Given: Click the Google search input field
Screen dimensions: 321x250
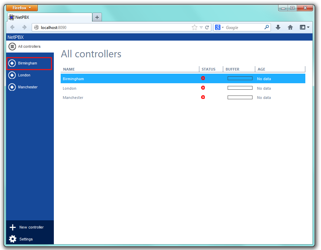Looking at the screenshot, I should click(244, 28).
